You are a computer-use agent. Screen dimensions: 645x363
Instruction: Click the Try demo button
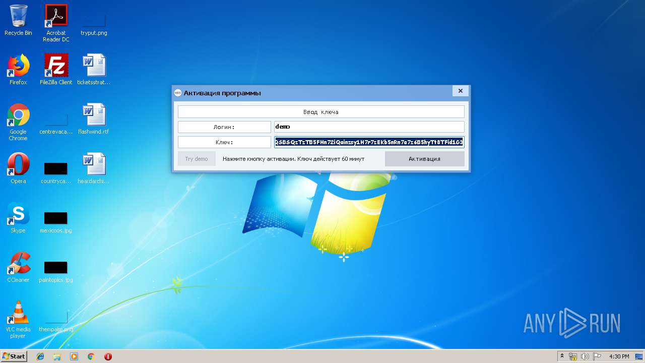197,159
